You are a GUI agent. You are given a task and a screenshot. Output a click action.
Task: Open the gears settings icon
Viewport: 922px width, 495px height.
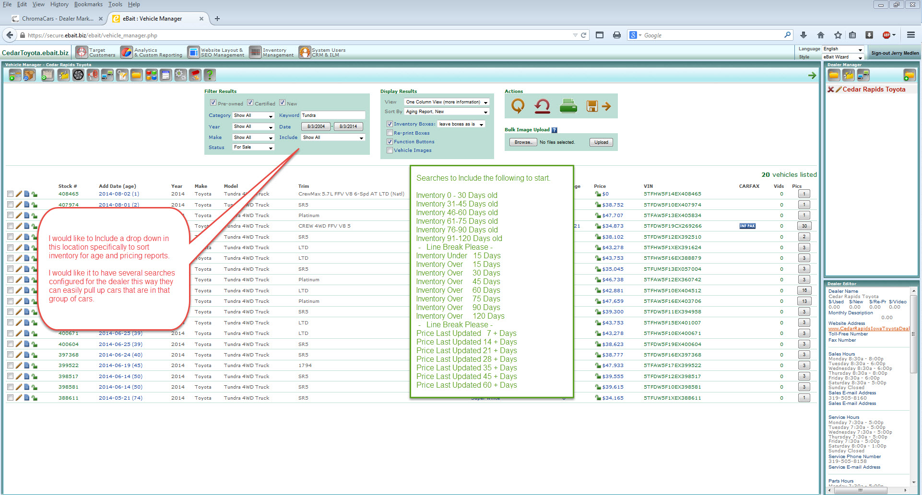[180, 75]
